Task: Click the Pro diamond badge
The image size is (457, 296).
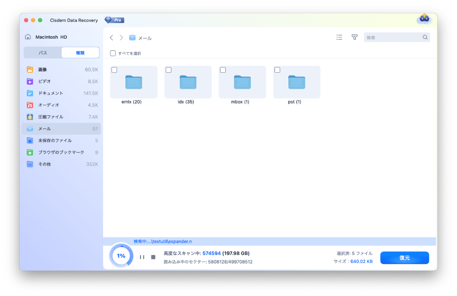Action: [114, 20]
